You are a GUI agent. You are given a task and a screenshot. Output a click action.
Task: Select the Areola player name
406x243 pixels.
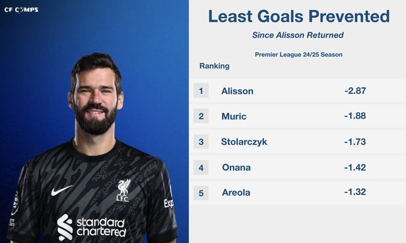236,192
